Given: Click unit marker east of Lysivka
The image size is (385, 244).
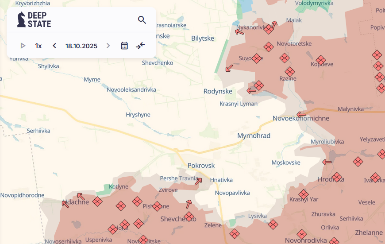Looking at the screenshot, I should point(273,225).
